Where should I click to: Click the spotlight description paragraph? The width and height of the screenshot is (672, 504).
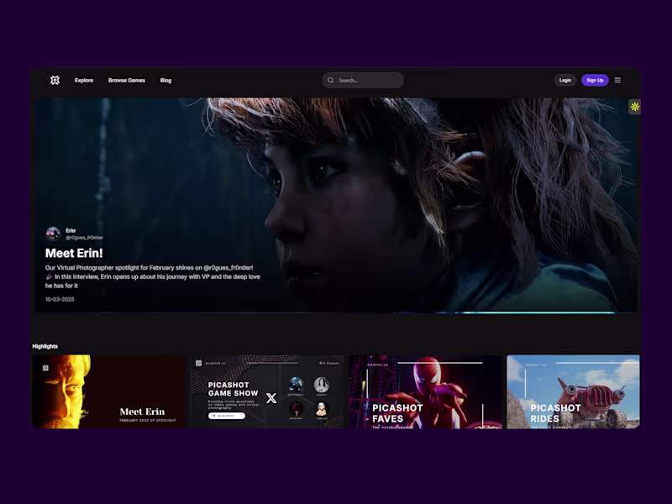click(x=153, y=276)
